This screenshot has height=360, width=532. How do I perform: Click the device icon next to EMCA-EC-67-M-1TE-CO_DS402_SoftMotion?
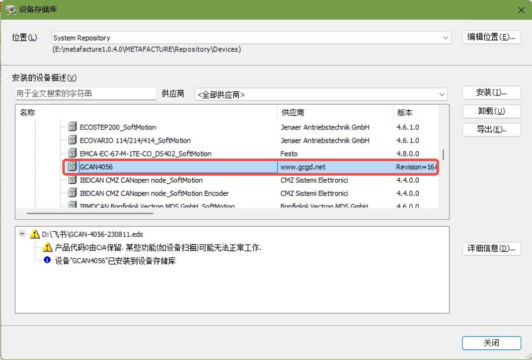coord(72,154)
